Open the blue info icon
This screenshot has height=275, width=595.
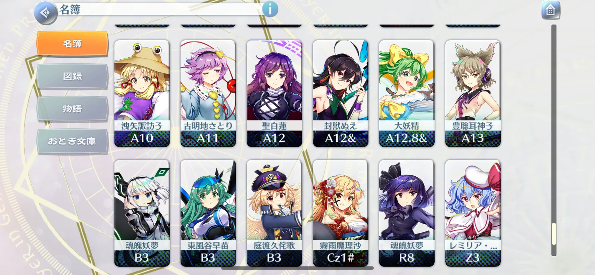coord(270,9)
